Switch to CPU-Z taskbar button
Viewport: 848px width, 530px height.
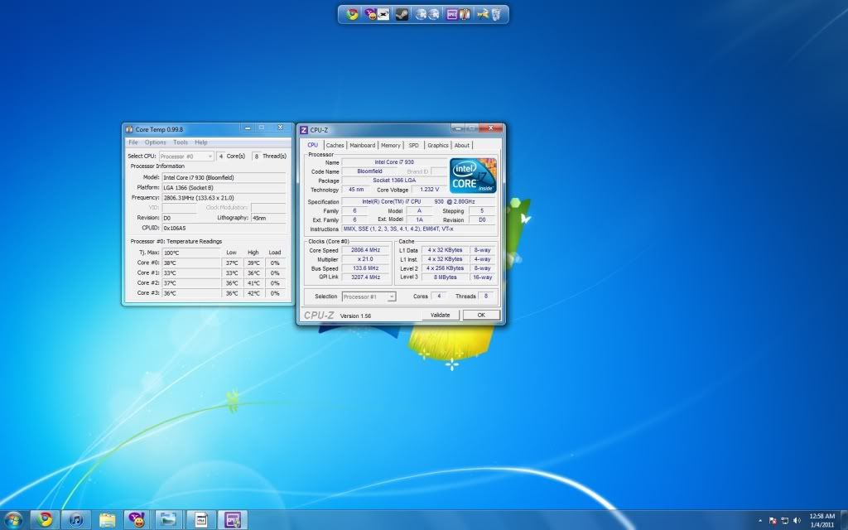pyautogui.click(x=233, y=520)
